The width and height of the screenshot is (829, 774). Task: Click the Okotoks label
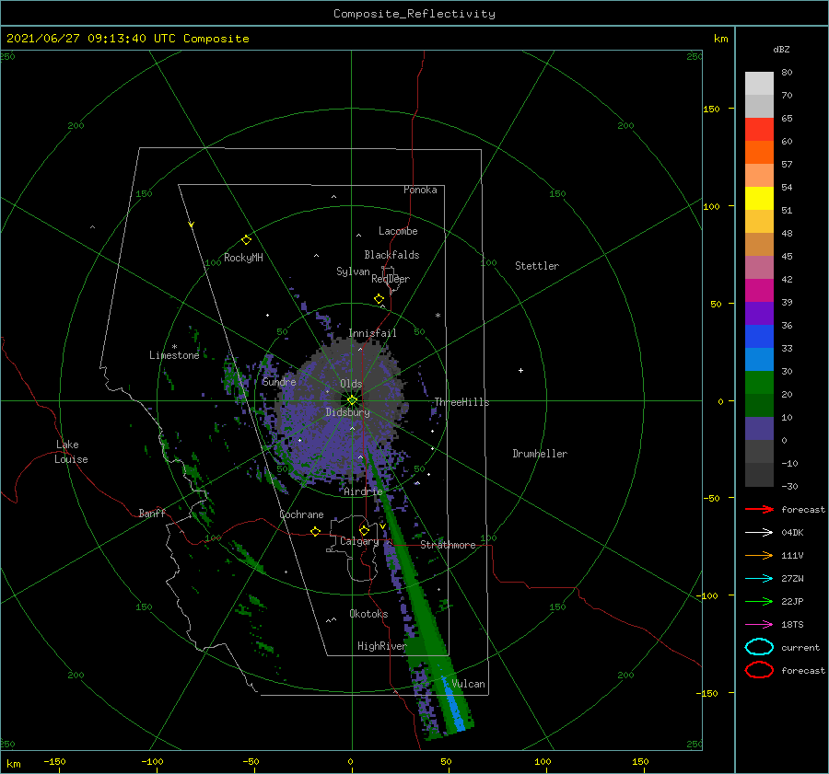click(x=368, y=614)
